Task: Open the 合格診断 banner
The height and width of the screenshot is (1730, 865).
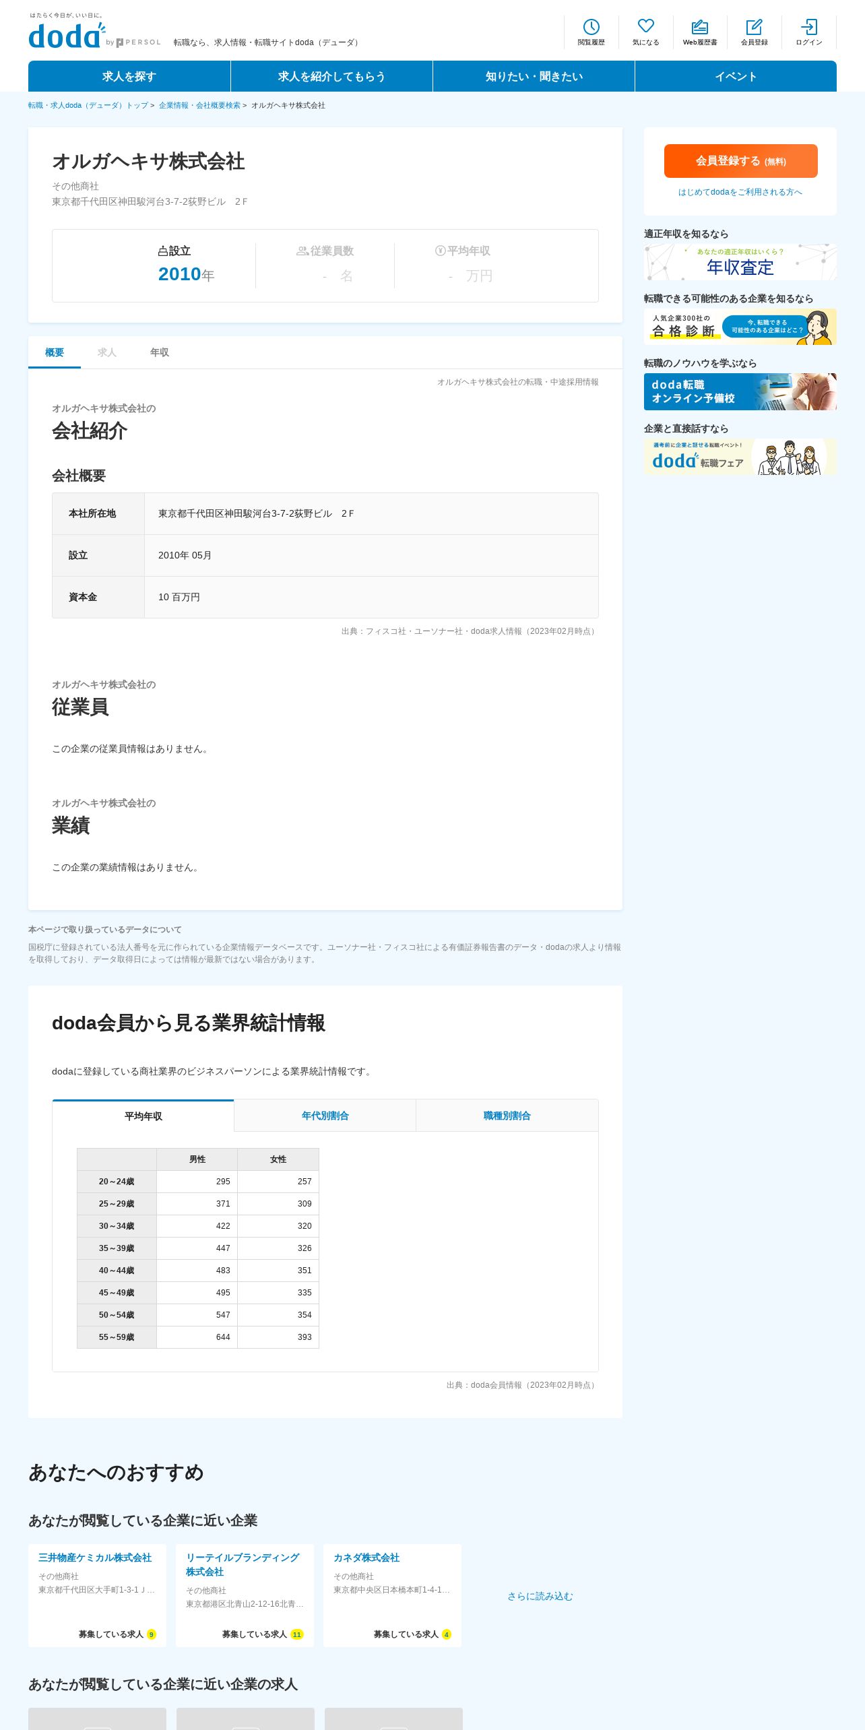Action: point(740,327)
